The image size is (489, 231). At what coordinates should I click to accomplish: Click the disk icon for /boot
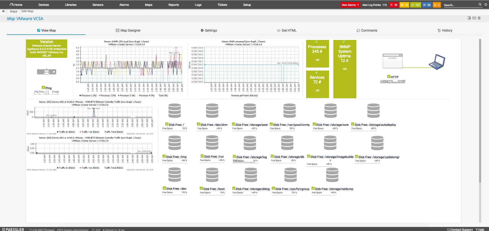pos(212,175)
